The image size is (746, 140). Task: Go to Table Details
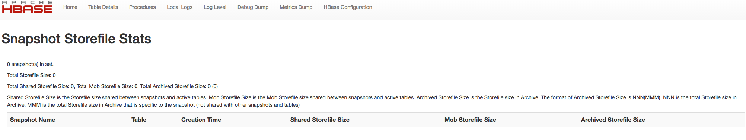(103, 7)
